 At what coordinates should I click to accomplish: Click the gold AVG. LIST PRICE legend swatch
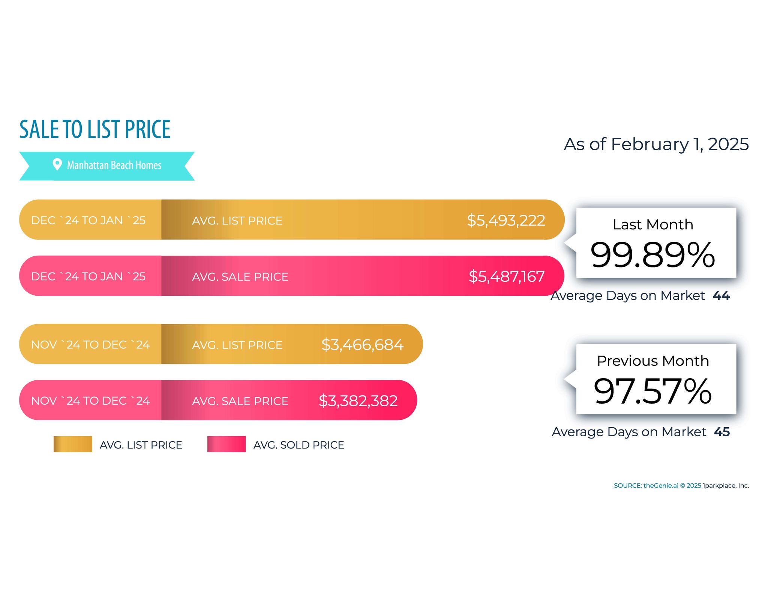(x=73, y=444)
